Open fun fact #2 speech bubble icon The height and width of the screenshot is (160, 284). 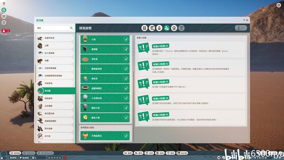pos(143,66)
